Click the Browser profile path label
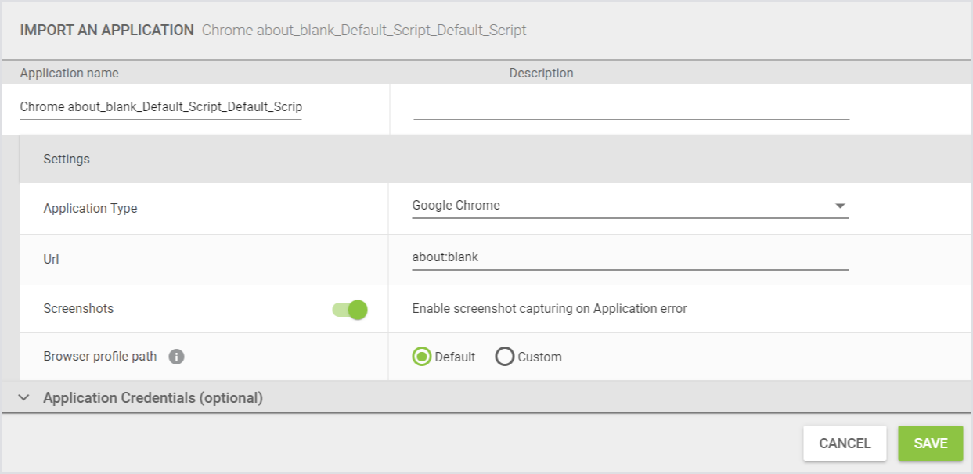Viewport: 973px width, 474px height. pos(100,356)
